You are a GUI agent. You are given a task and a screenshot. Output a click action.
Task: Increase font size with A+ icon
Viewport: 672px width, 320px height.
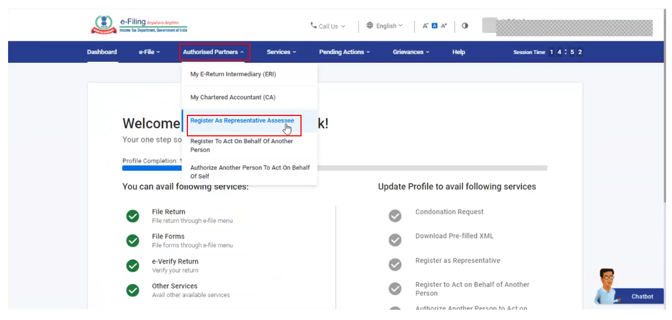point(444,26)
